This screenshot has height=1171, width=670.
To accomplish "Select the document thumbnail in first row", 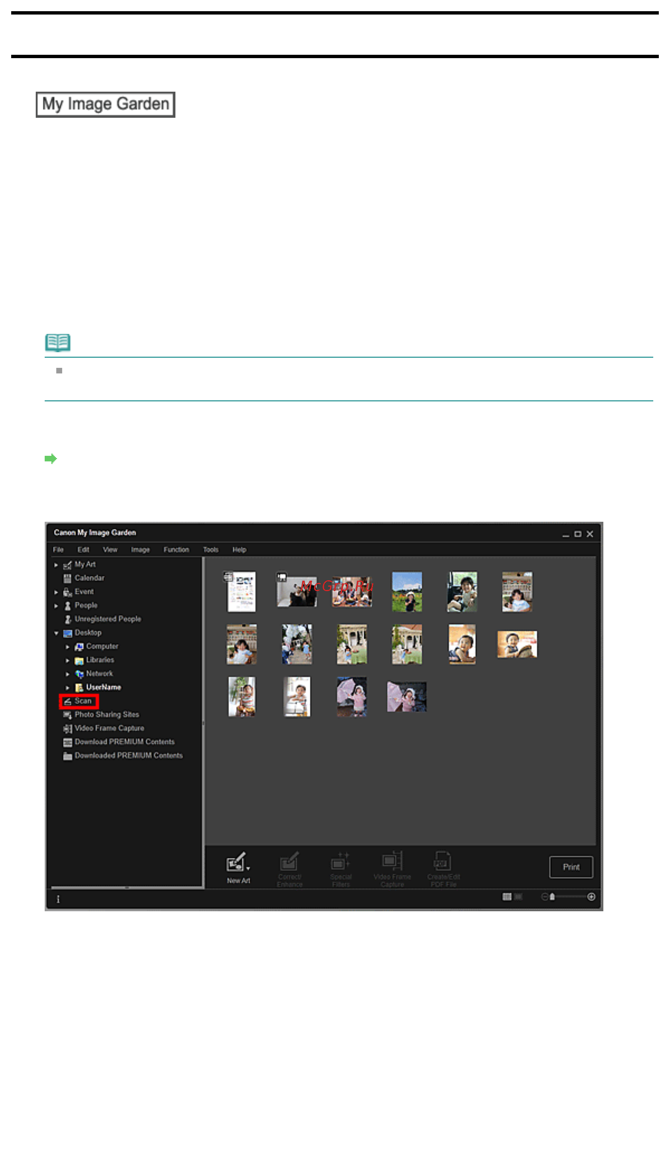I will [x=242, y=592].
